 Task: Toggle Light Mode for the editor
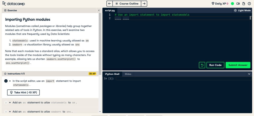(x=242, y=10)
